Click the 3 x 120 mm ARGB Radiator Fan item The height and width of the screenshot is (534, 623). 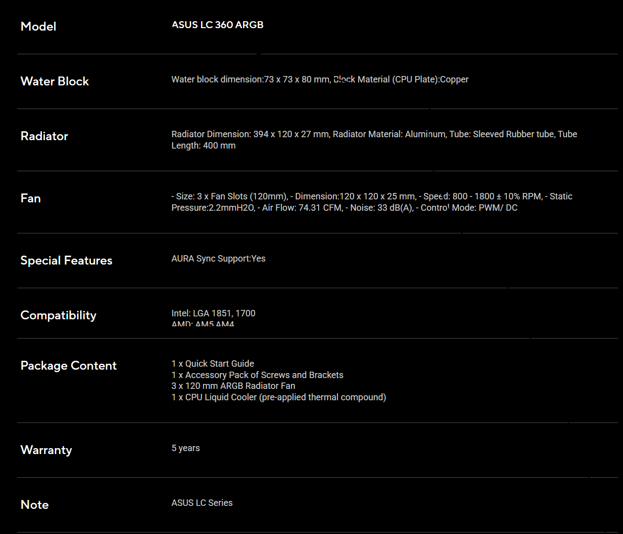click(x=233, y=386)
